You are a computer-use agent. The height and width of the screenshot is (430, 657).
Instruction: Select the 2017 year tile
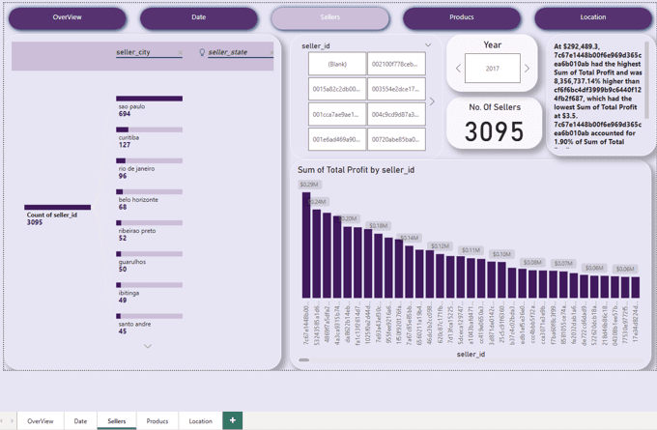(493, 69)
